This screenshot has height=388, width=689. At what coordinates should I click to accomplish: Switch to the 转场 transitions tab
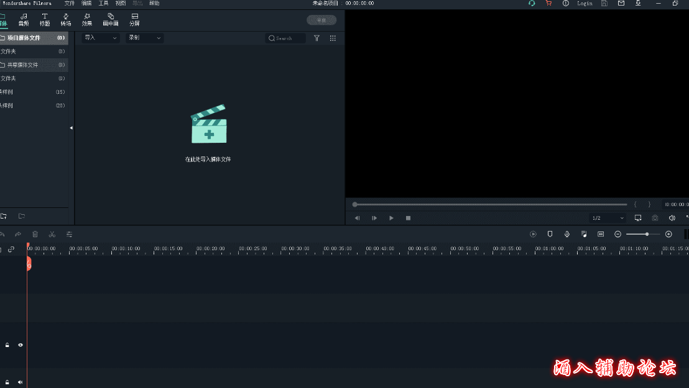[66, 19]
